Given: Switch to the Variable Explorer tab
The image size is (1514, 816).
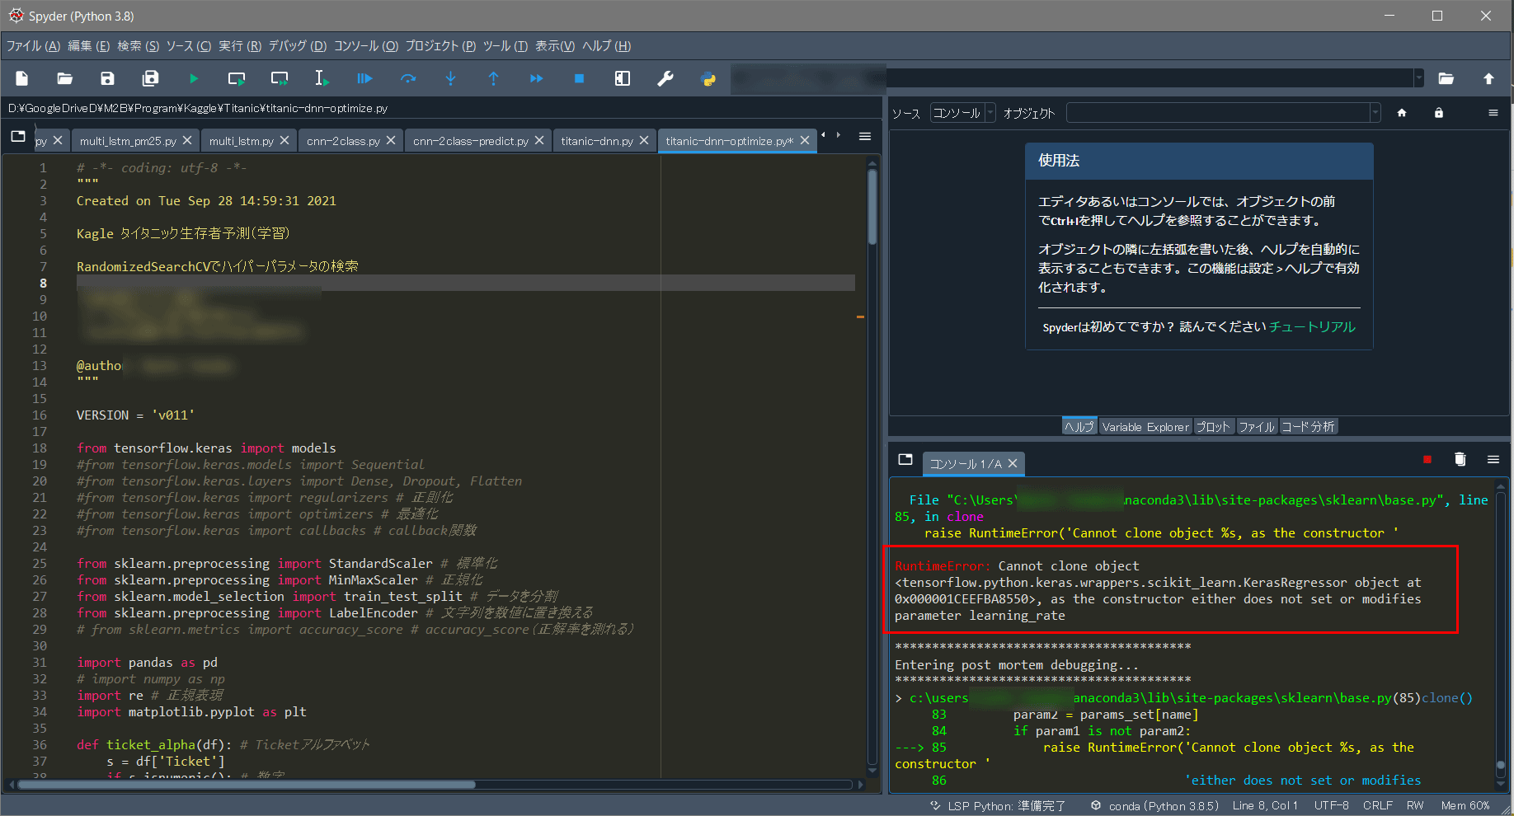Looking at the screenshot, I should point(1145,427).
